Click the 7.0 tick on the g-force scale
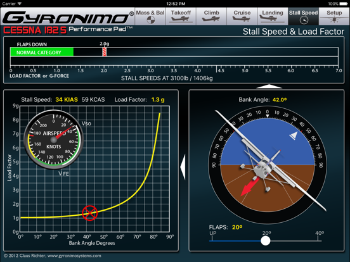The width and height of the screenshot is (350, 262). [339, 71]
